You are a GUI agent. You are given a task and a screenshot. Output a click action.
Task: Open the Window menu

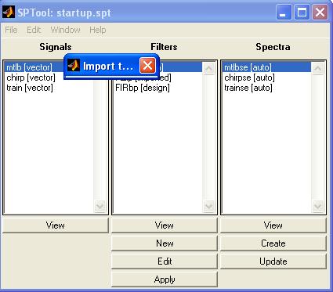(x=65, y=30)
